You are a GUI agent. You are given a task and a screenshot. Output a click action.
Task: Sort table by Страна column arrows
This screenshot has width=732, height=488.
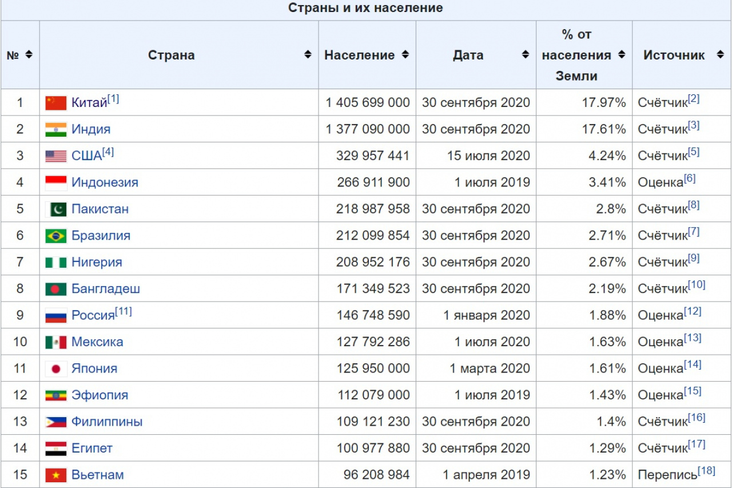[x=308, y=55]
